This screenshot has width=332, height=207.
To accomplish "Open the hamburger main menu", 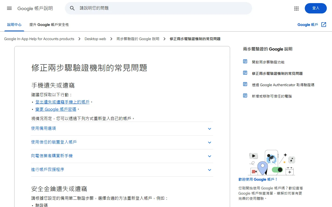I will [x=9, y=8].
